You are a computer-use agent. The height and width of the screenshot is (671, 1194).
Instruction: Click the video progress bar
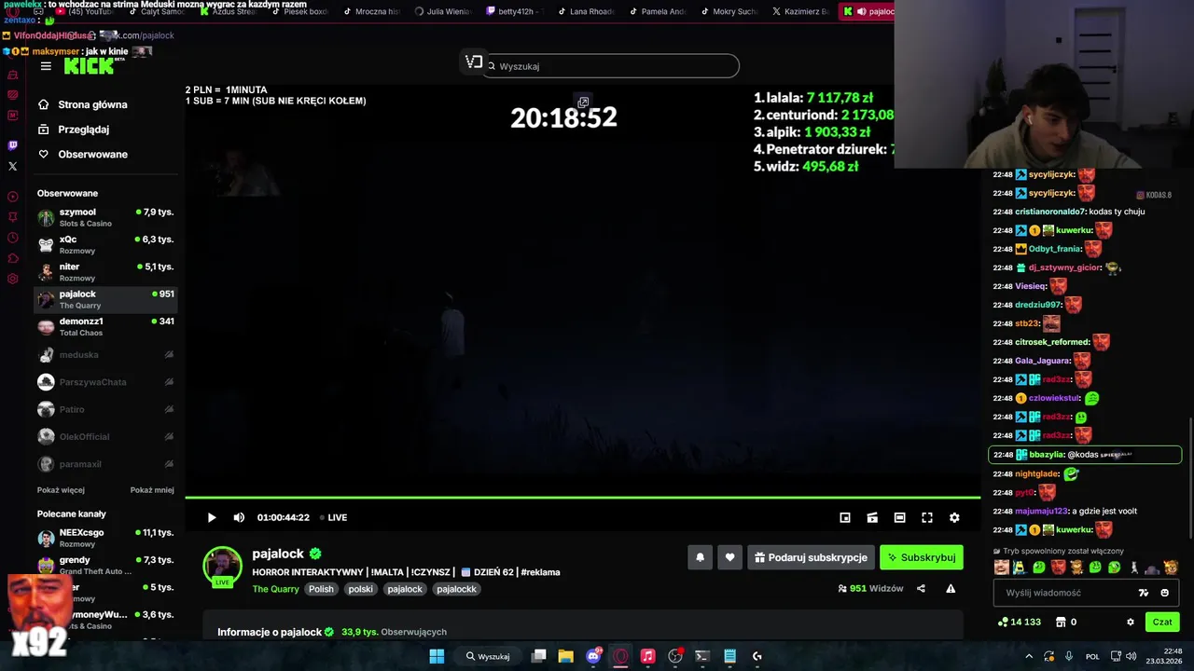(x=582, y=499)
